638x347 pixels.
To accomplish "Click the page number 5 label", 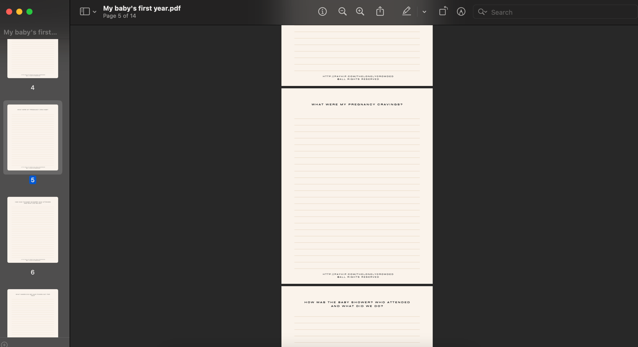I will click(33, 180).
